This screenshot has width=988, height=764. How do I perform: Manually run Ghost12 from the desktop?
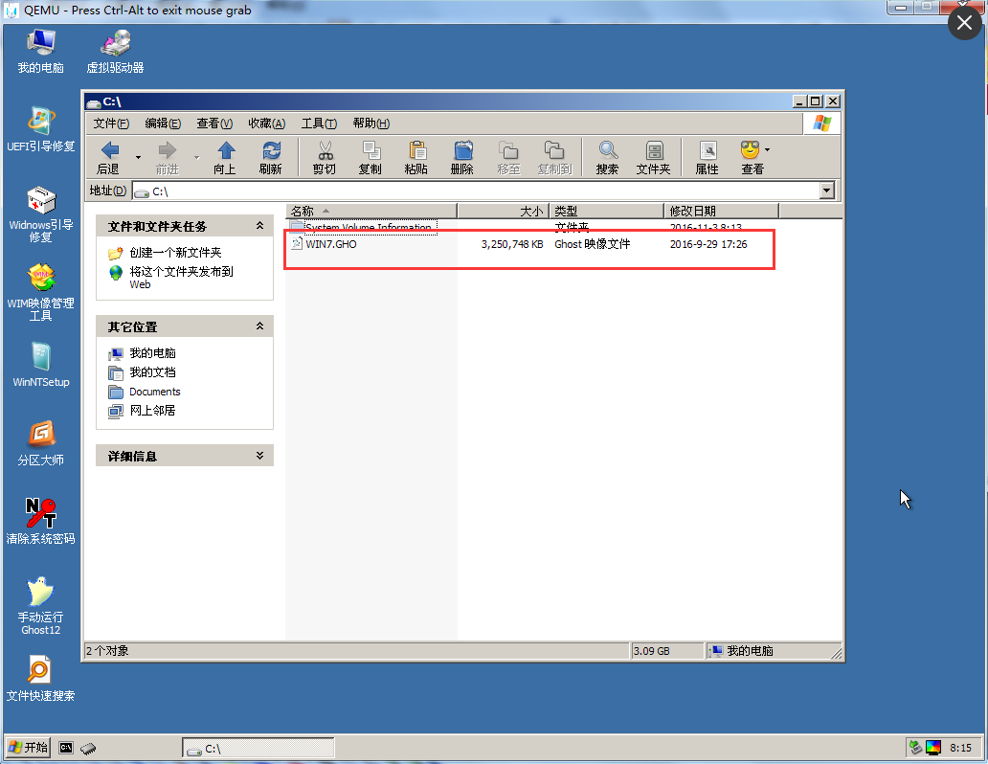pyautogui.click(x=39, y=594)
